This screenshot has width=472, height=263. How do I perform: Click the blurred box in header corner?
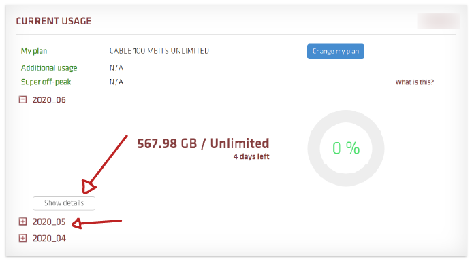pyautogui.click(x=439, y=20)
